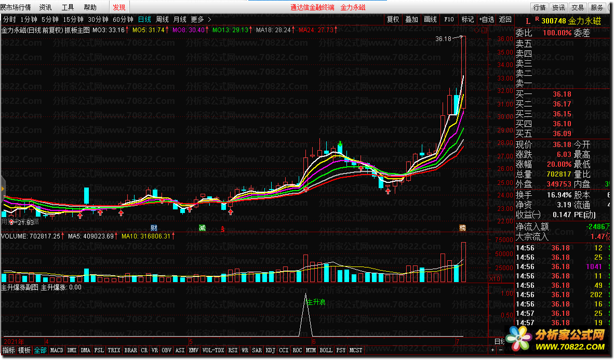The width and height of the screenshot is (615, 360).
Task: Click the 服务 service button
Action: click(x=597, y=7)
